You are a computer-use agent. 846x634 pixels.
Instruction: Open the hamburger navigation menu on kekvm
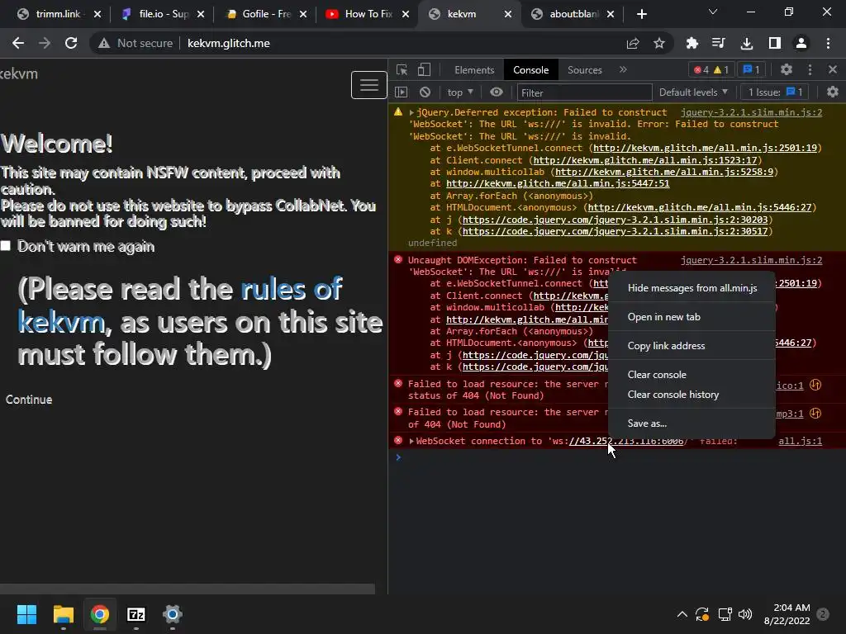click(369, 85)
